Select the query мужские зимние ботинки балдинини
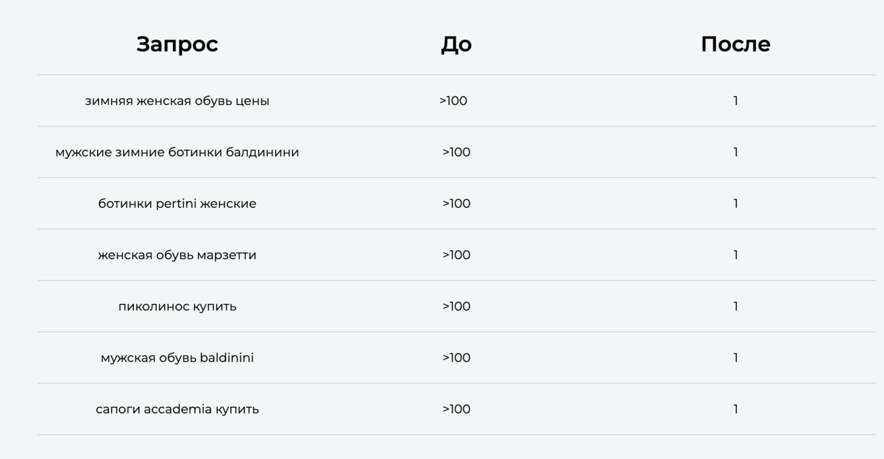The width and height of the screenshot is (884, 459). tap(177, 152)
